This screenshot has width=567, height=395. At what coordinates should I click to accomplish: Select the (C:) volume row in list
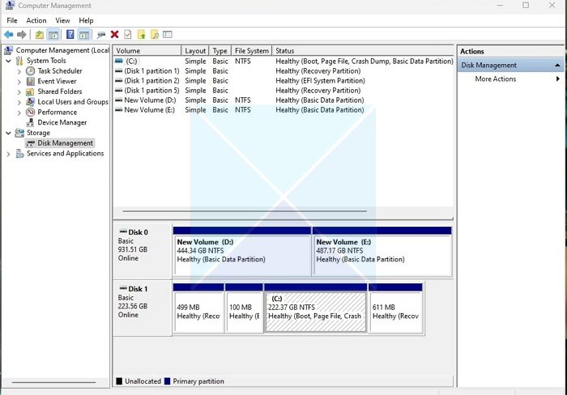coord(283,61)
